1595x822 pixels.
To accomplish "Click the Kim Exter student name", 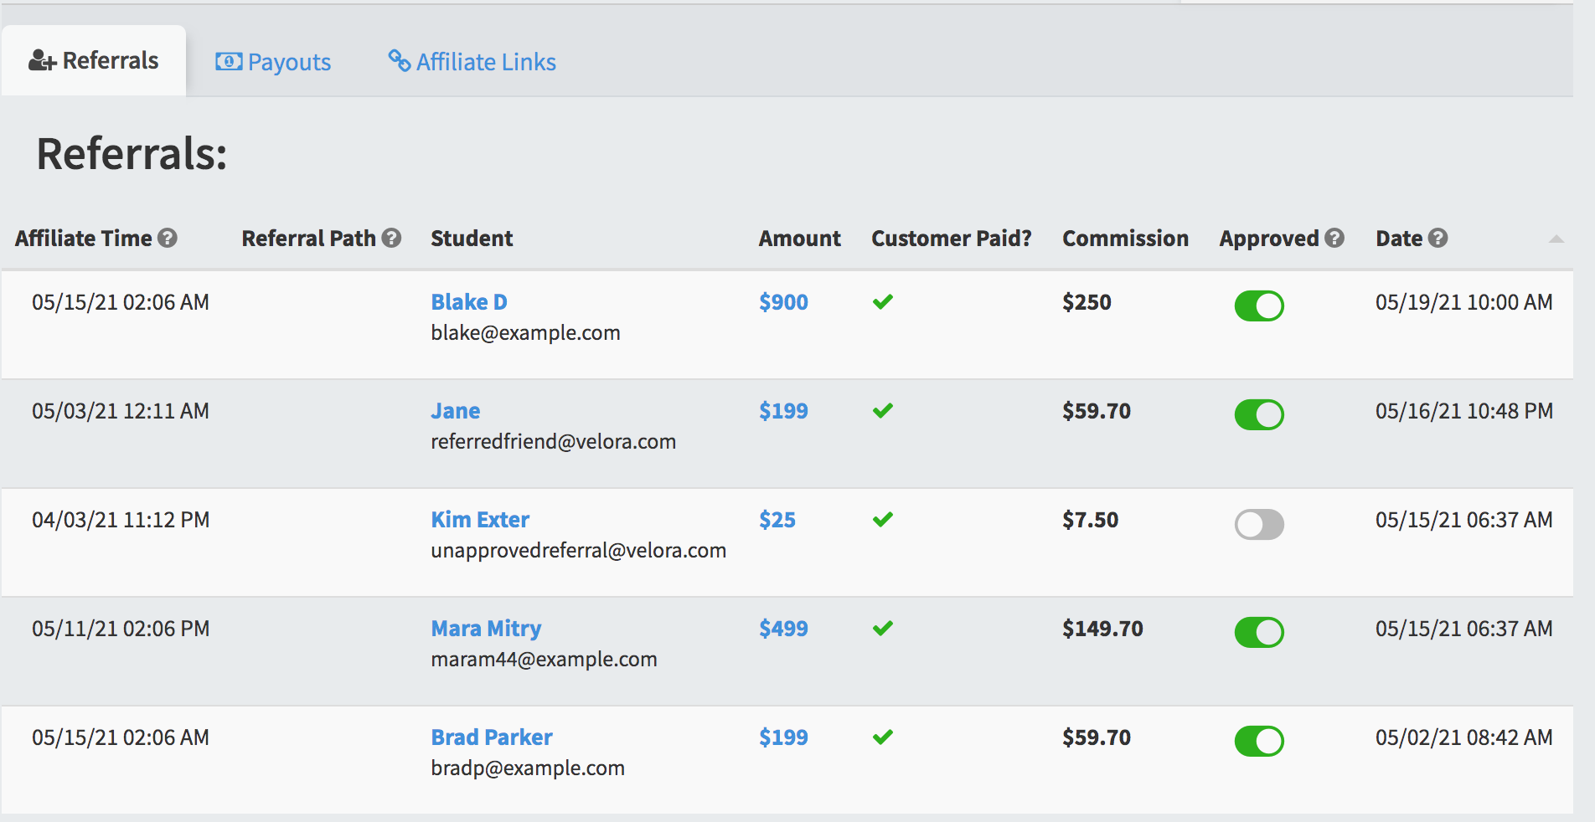I will click(x=480, y=520).
